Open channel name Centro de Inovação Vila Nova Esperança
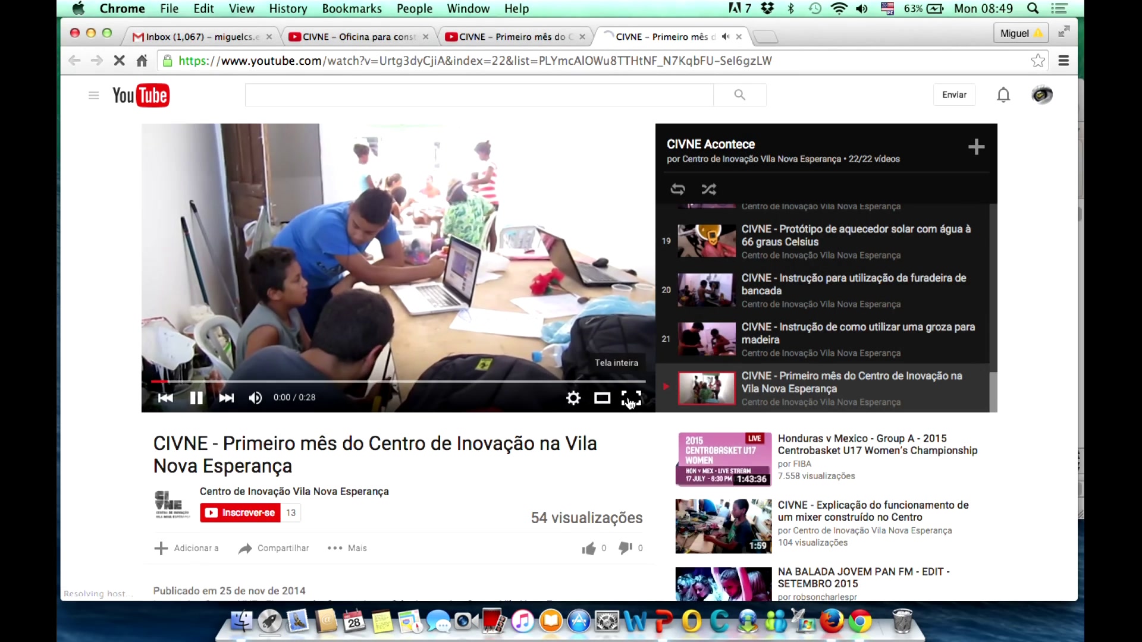The height and width of the screenshot is (642, 1142). click(x=294, y=492)
